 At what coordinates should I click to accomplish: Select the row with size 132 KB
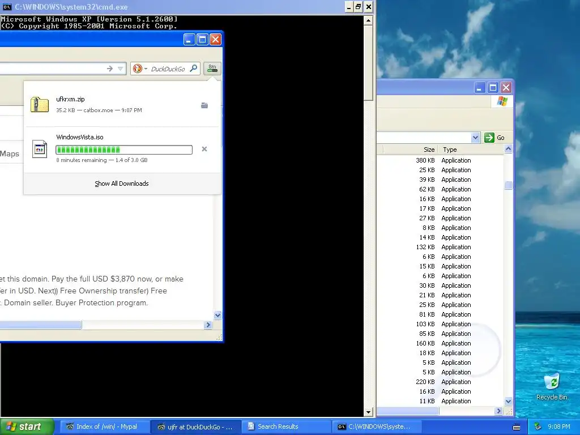[440, 247]
